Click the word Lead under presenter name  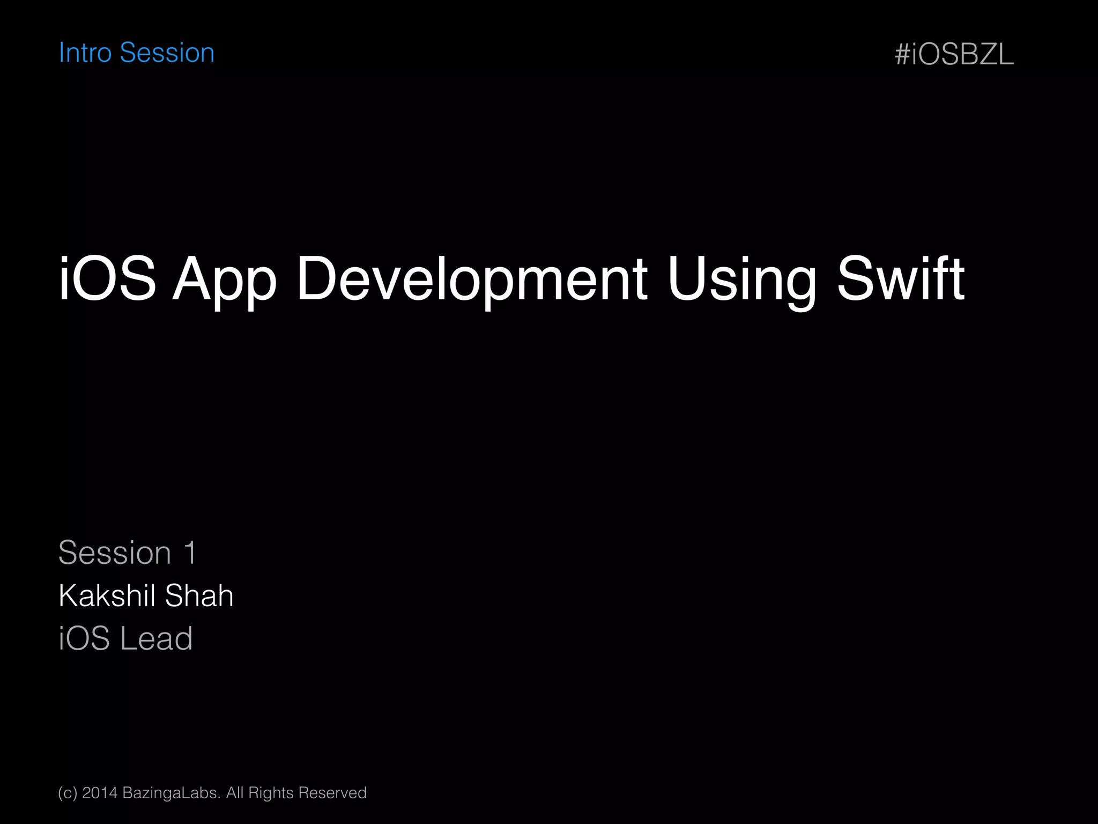click(x=156, y=638)
